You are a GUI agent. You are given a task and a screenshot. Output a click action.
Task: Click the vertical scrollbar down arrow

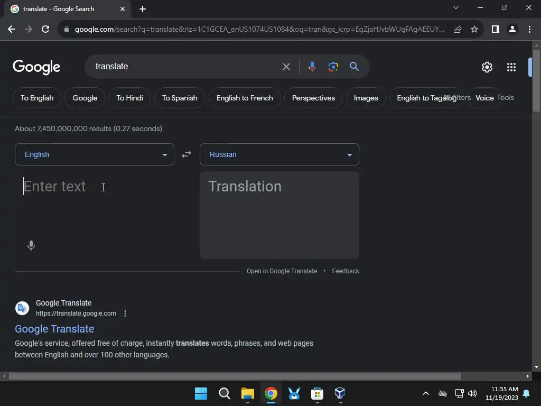(x=536, y=367)
